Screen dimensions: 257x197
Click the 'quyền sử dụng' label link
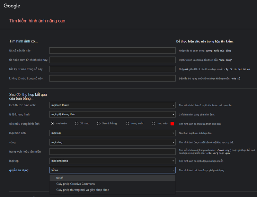click(x=19, y=170)
